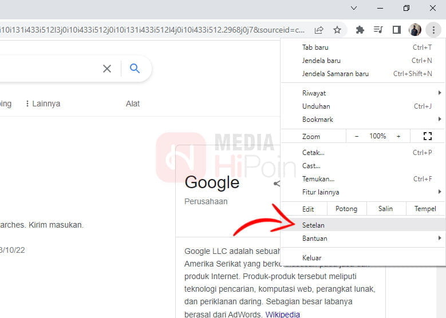Click the Perusahaan subtitle text
446x318 pixels.
click(206, 201)
